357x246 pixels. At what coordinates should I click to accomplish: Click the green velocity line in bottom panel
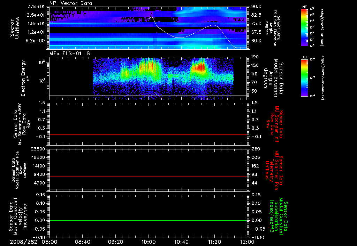point(148,220)
